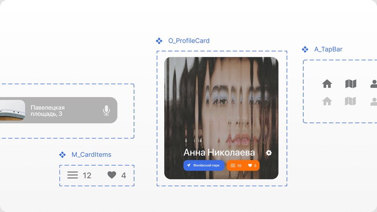Click the orange list count 10 badge

pos(236,166)
